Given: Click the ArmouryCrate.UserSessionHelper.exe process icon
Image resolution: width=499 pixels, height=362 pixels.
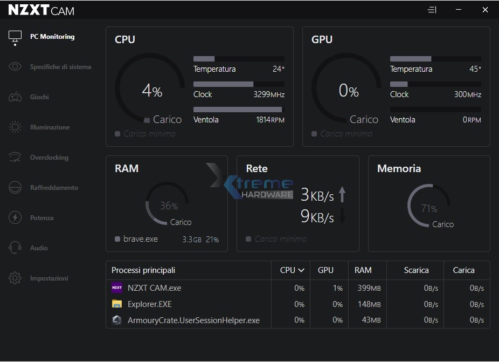Looking at the screenshot, I should [x=117, y=320].
